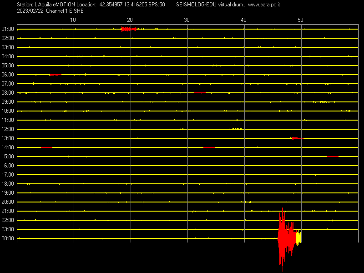Click the minute 10 axis label

[x=73, y=20]
